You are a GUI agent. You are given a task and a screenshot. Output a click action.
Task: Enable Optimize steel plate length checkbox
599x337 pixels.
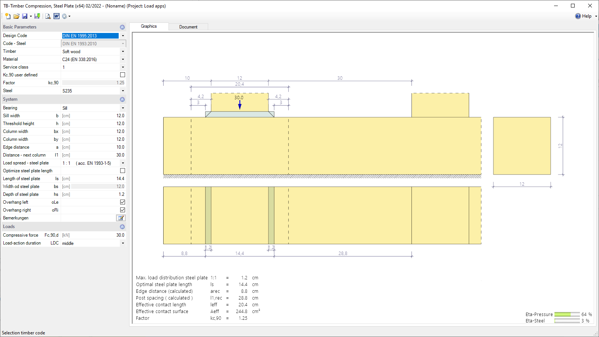point(122,171)
